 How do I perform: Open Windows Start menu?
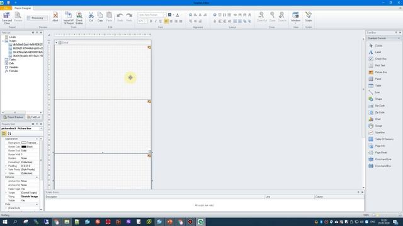pyautogui.click(x=5, y=222)
